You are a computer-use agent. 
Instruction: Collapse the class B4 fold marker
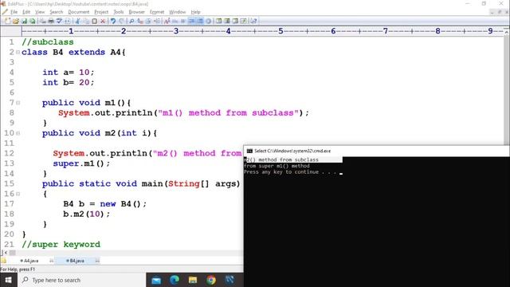pos(18,52)
